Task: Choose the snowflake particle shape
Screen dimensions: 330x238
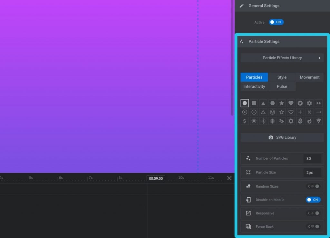Action: (x=272, y=121)
